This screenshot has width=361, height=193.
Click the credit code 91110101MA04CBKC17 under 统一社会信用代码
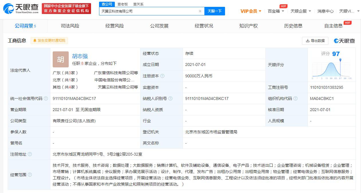click(74, 98)
